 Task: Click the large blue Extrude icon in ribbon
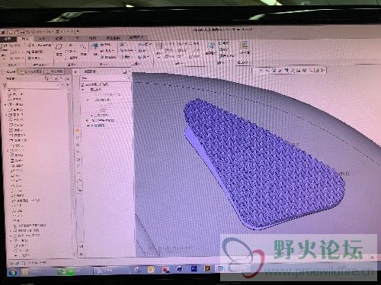click(x=94, y=46)
